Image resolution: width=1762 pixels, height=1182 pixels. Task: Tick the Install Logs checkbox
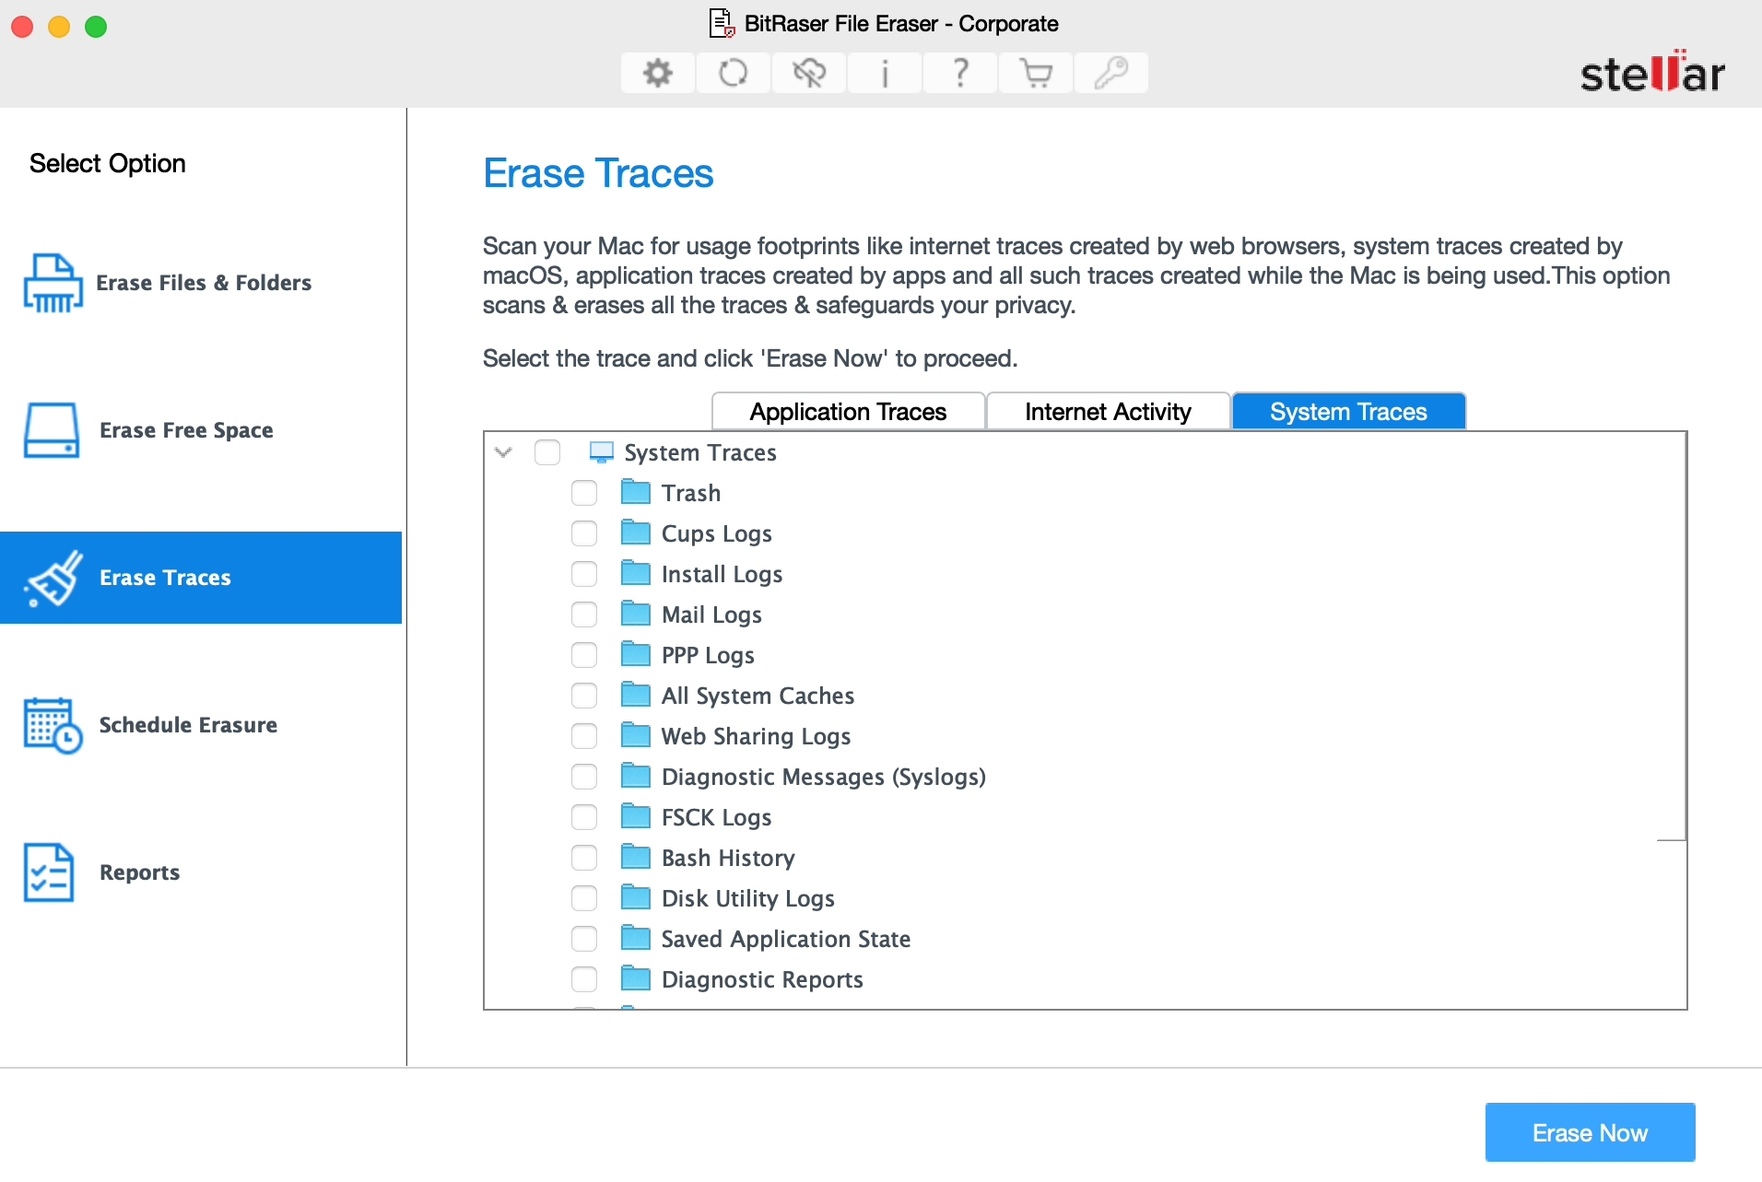(584, 574)
